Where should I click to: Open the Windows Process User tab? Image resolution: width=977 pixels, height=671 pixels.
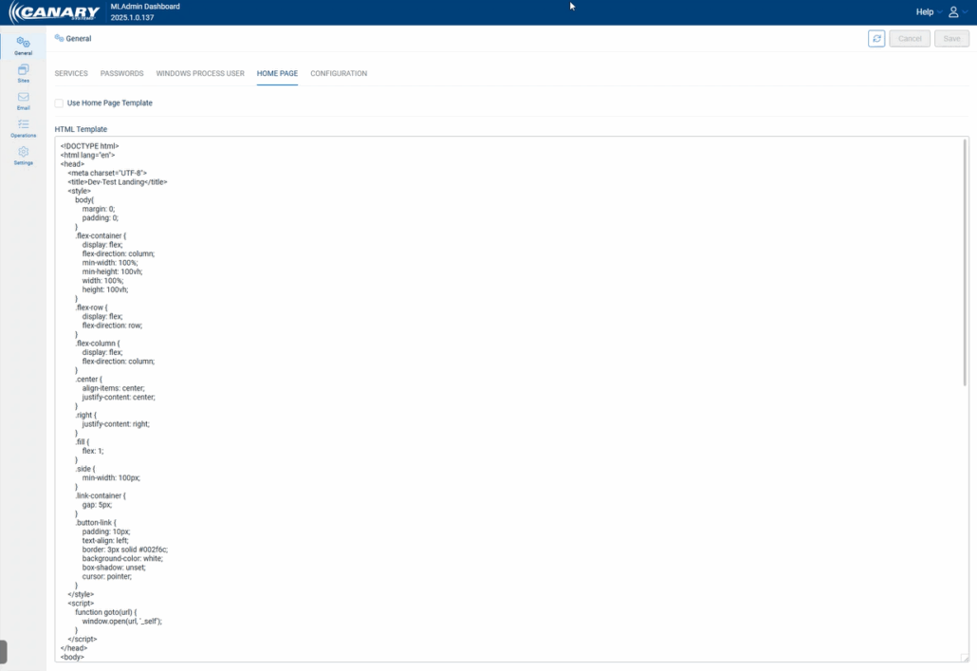(200, 73)
